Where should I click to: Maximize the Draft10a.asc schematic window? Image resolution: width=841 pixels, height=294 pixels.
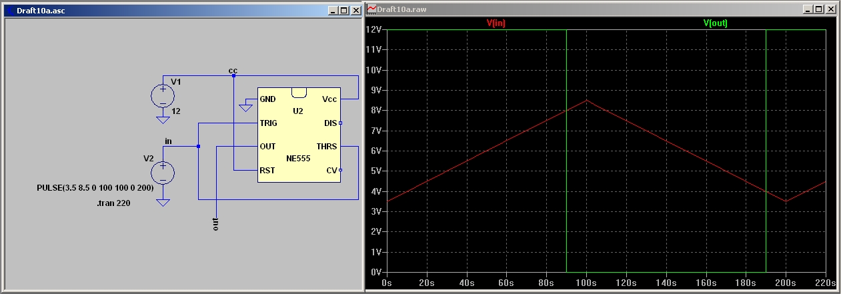343,10
